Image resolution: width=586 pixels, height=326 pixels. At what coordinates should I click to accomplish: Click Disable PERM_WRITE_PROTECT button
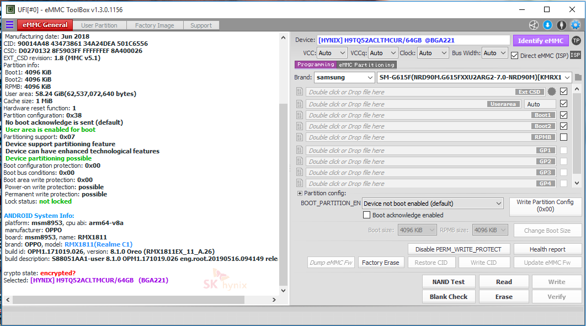[458, 249]
